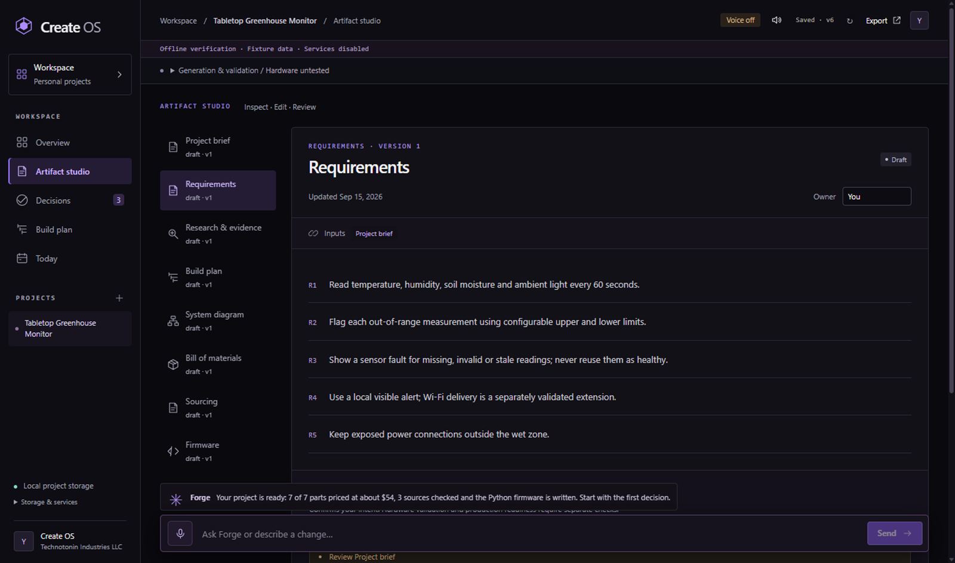955x563 pixels.
Task: Click the speaker volume icon in the header
Action: 777,20
